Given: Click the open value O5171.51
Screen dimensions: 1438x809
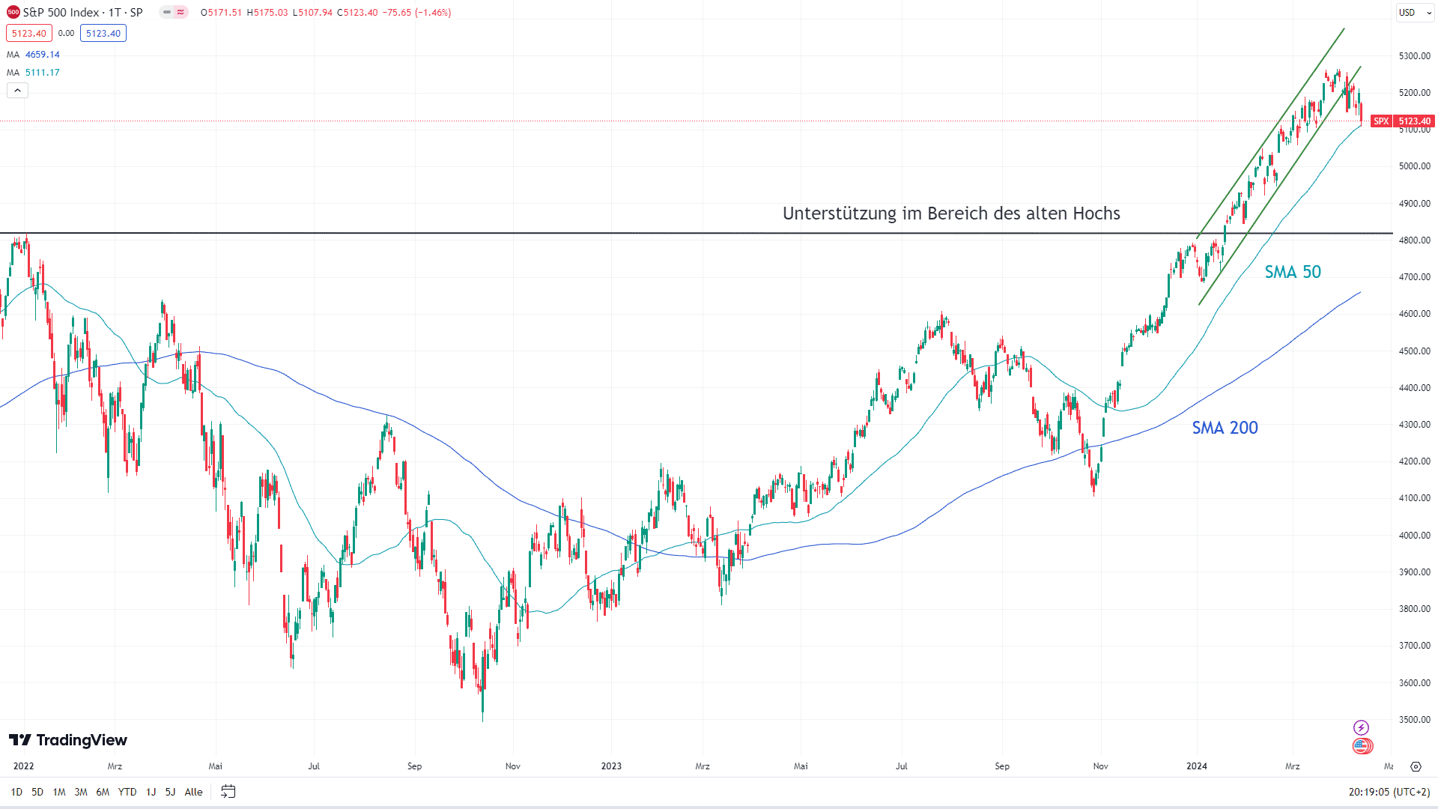Looking at the screenshot, I should (221, 13).
